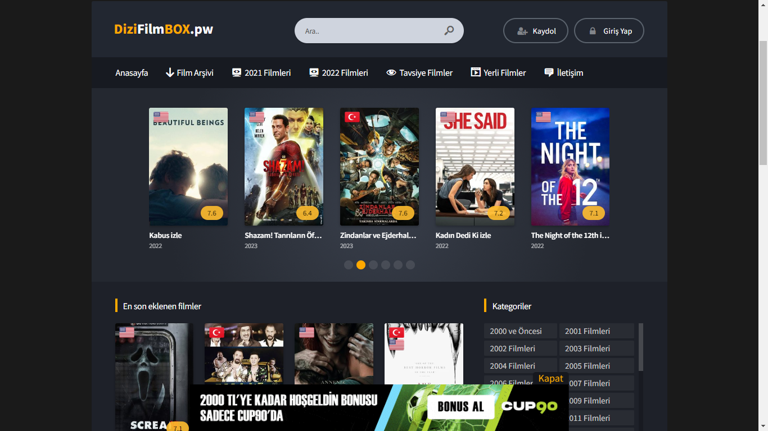Screen dimensions: 768x431
Task: Click the Turkish flag on Zindanlar ve Ejderhalar poster
Action: point(351,117)
